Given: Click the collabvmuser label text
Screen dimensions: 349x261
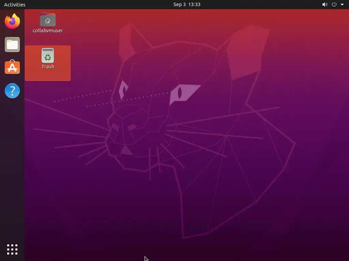Looking at the screenshot, I should tap(48, 30).
